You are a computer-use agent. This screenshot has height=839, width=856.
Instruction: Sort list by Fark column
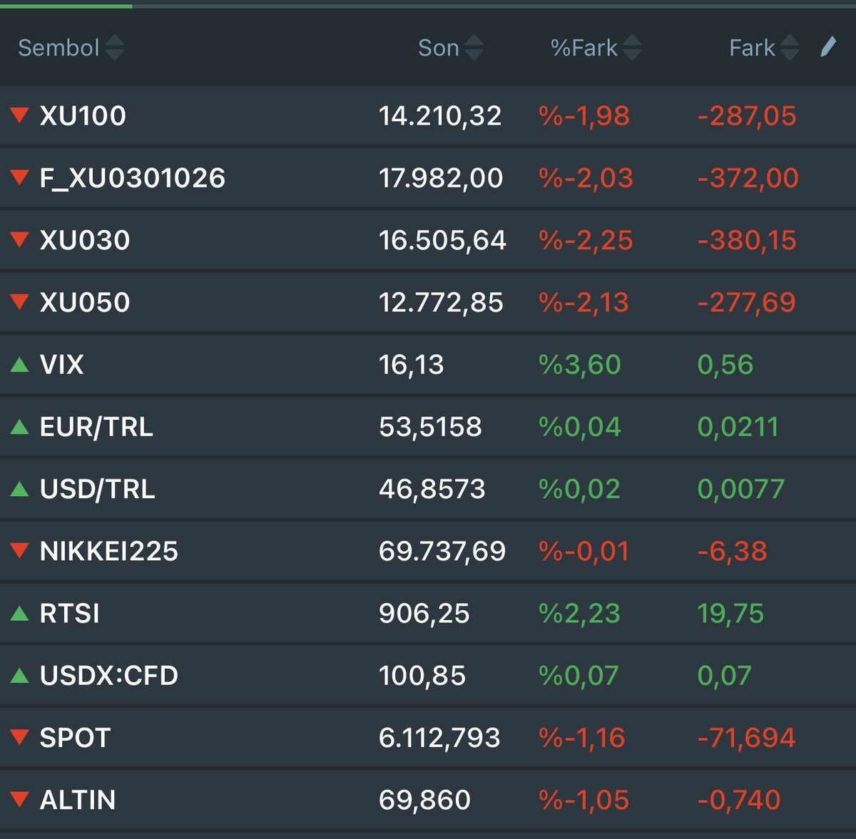pyautogui.click(x=763, y=48)
